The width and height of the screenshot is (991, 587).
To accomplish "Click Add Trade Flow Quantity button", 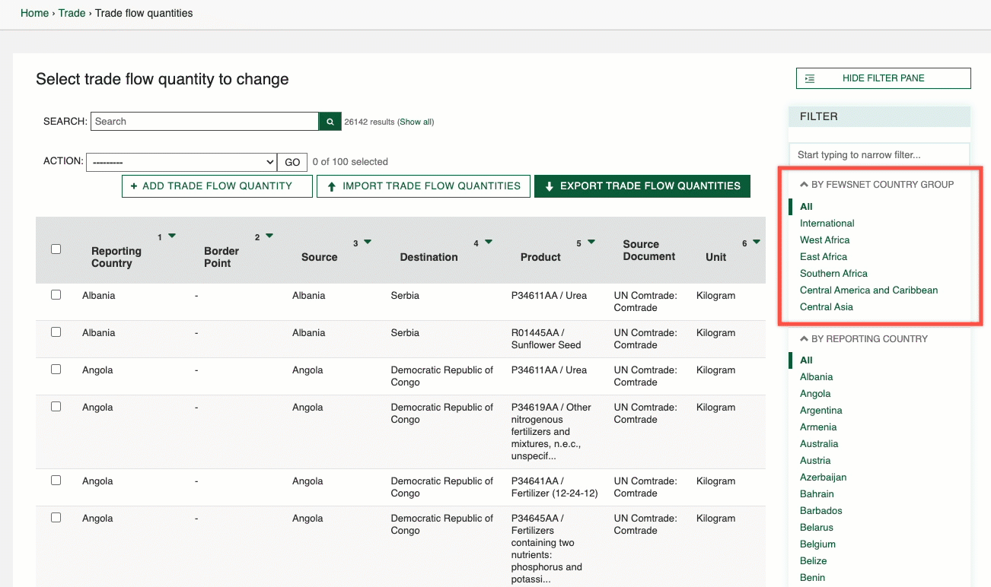I will click(217, 186).
